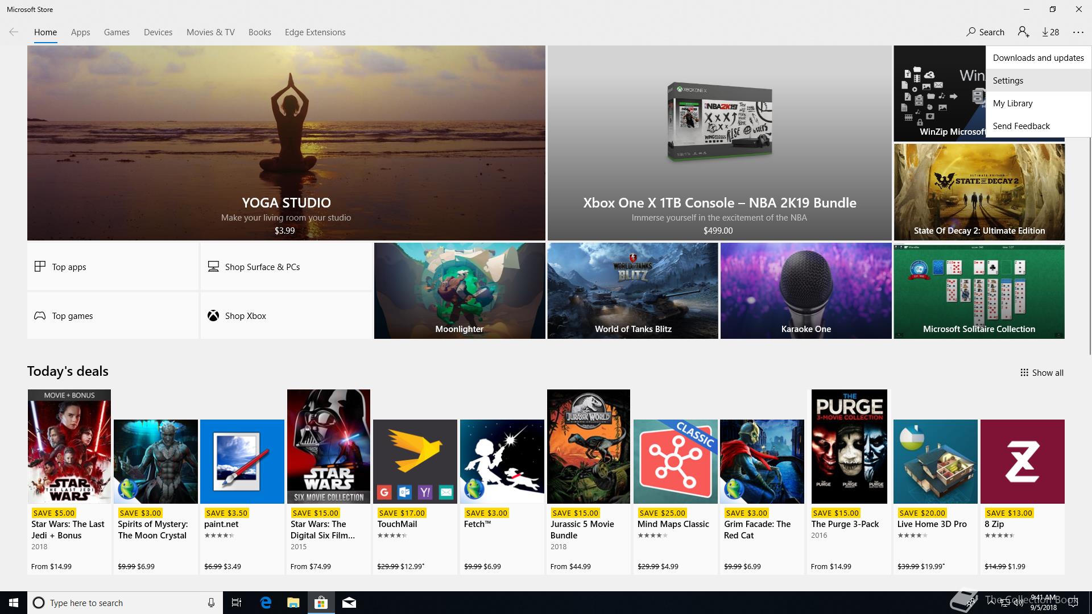Click the account sign-in person icon
This screenshot has width=1092, height=614.
pos(1024,32)
